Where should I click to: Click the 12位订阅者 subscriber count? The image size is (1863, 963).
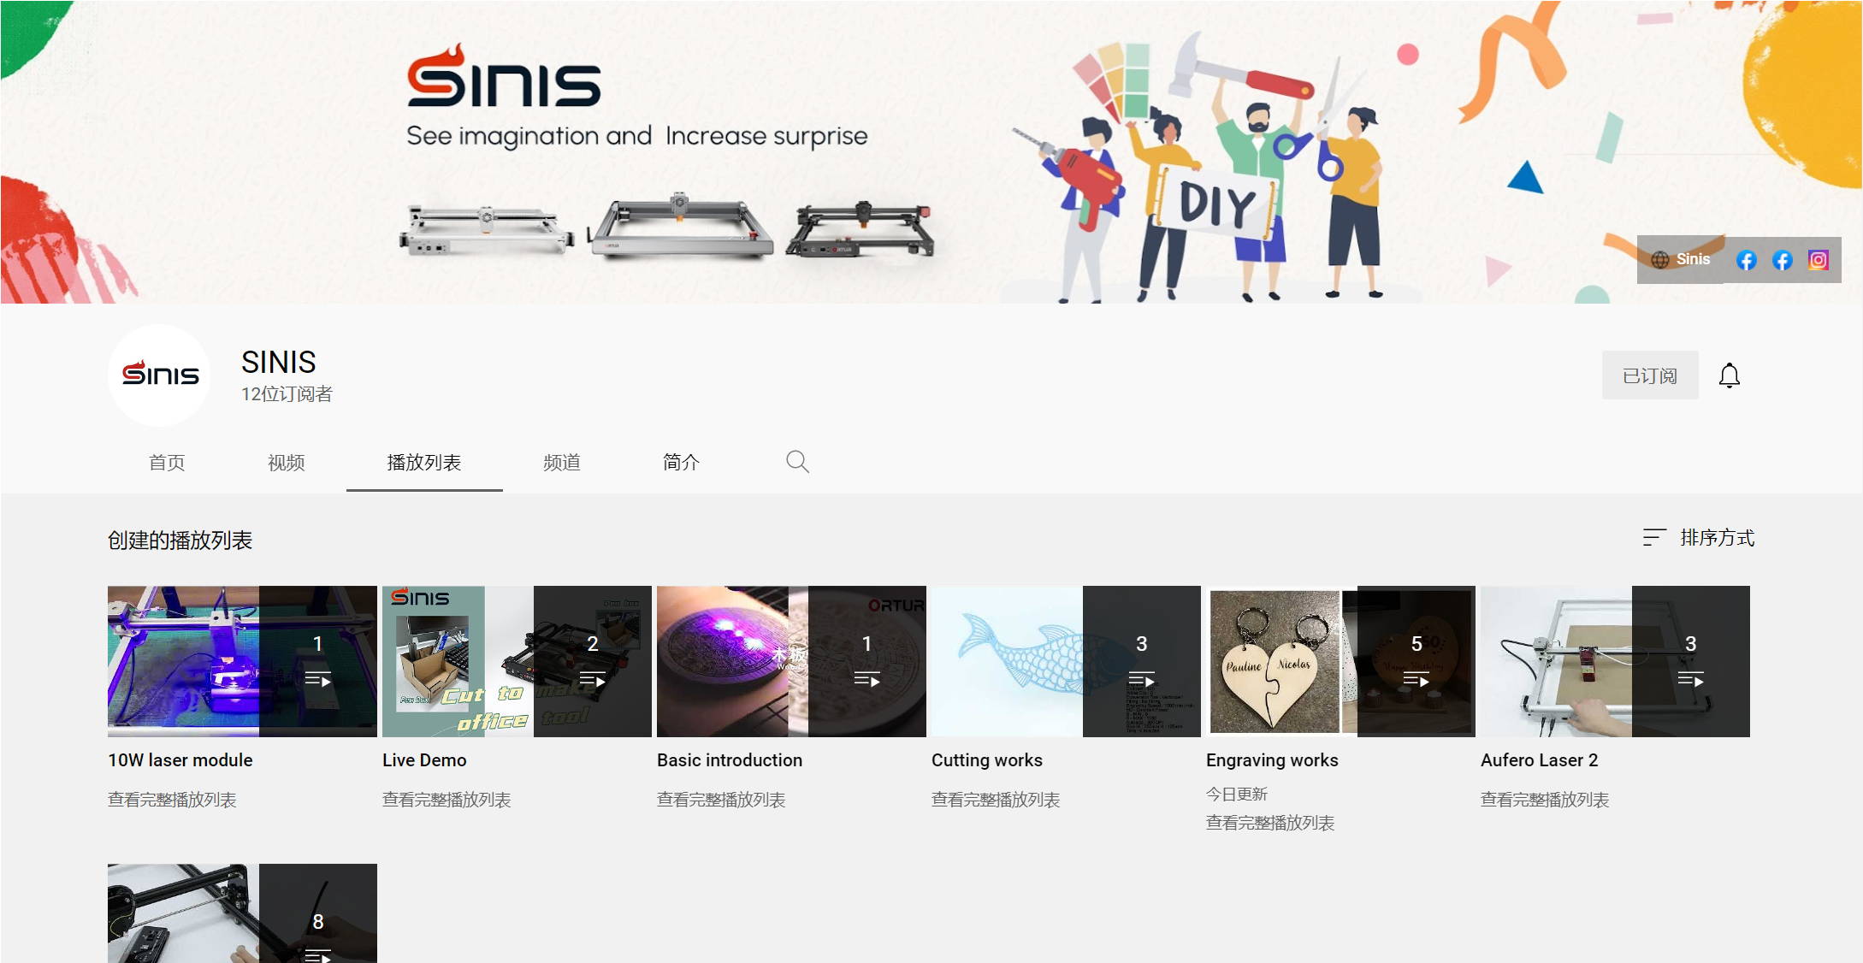tap(287, 394)
